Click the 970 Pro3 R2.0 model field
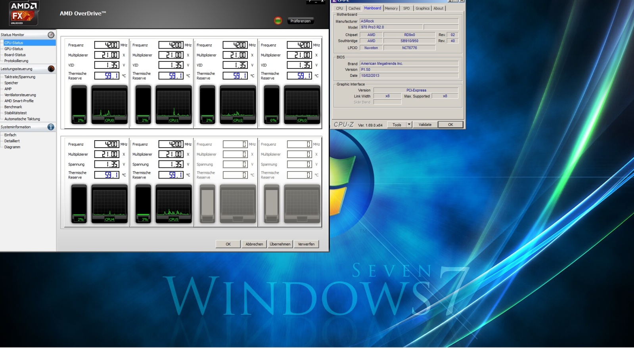This screenshot has width=634, height=348. (391, 27)
